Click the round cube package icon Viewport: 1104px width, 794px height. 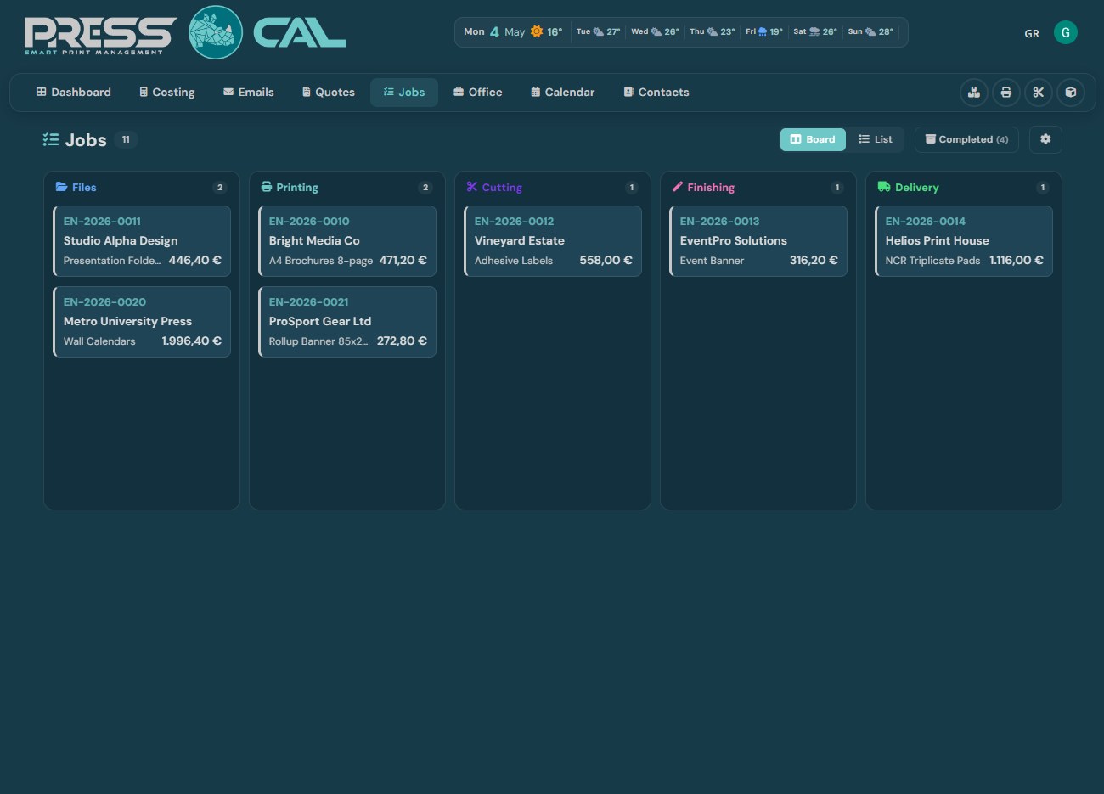1071,93
